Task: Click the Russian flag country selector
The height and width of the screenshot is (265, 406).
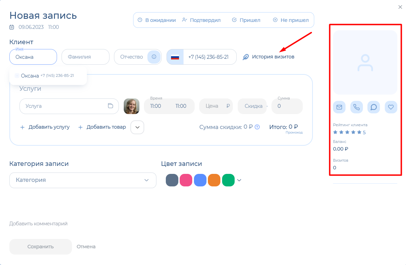Action: click(175, 57)
